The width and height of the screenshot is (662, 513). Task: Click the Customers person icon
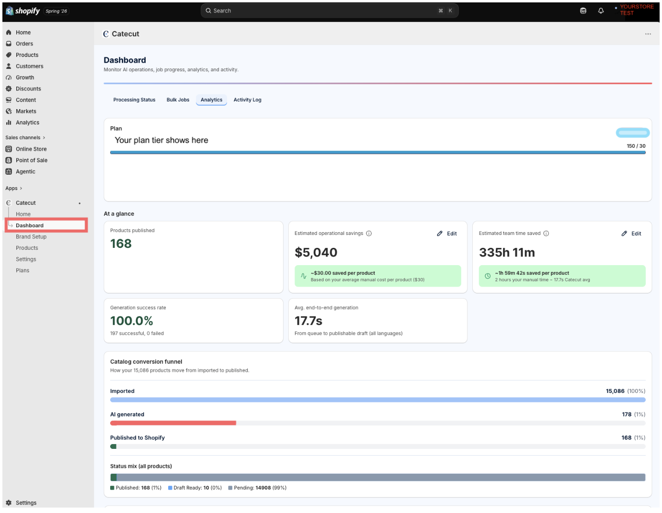click(9, 66)
